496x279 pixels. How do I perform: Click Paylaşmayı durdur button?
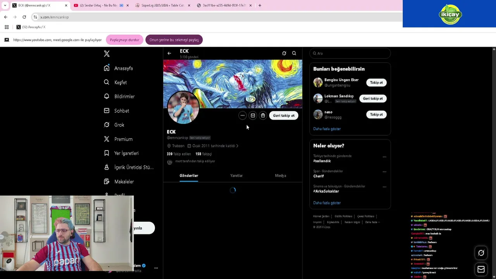coord(124,40)
